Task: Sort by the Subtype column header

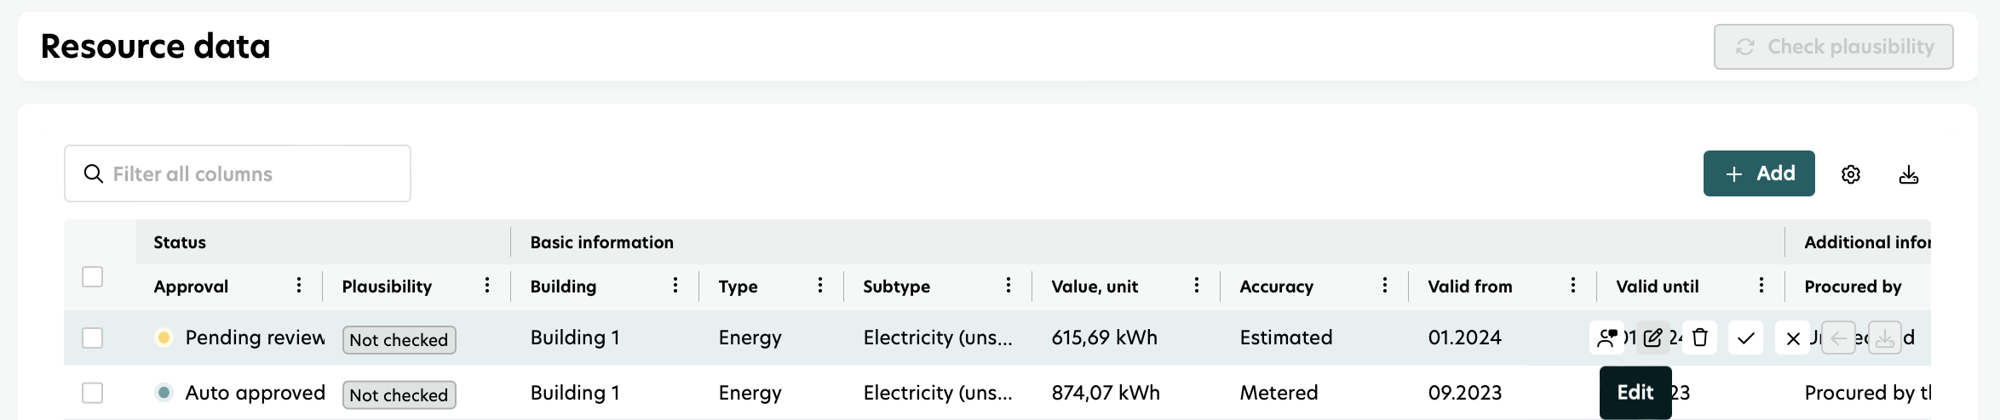Action: (896, 287)
